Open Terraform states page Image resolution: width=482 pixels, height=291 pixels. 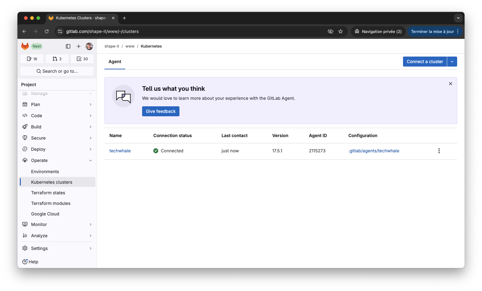click(57, 193)
